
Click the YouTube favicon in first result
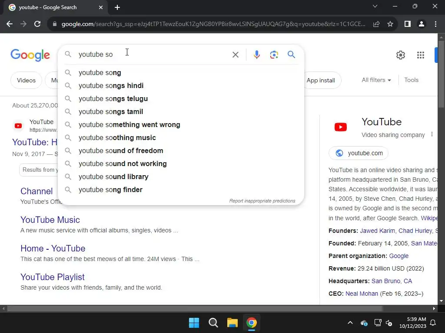(18, 126)
